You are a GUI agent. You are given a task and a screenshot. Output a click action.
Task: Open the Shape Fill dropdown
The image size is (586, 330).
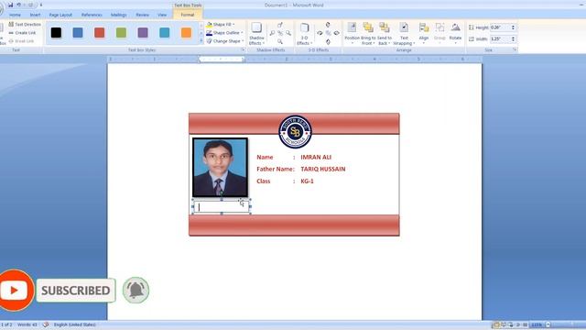[221, 25]
